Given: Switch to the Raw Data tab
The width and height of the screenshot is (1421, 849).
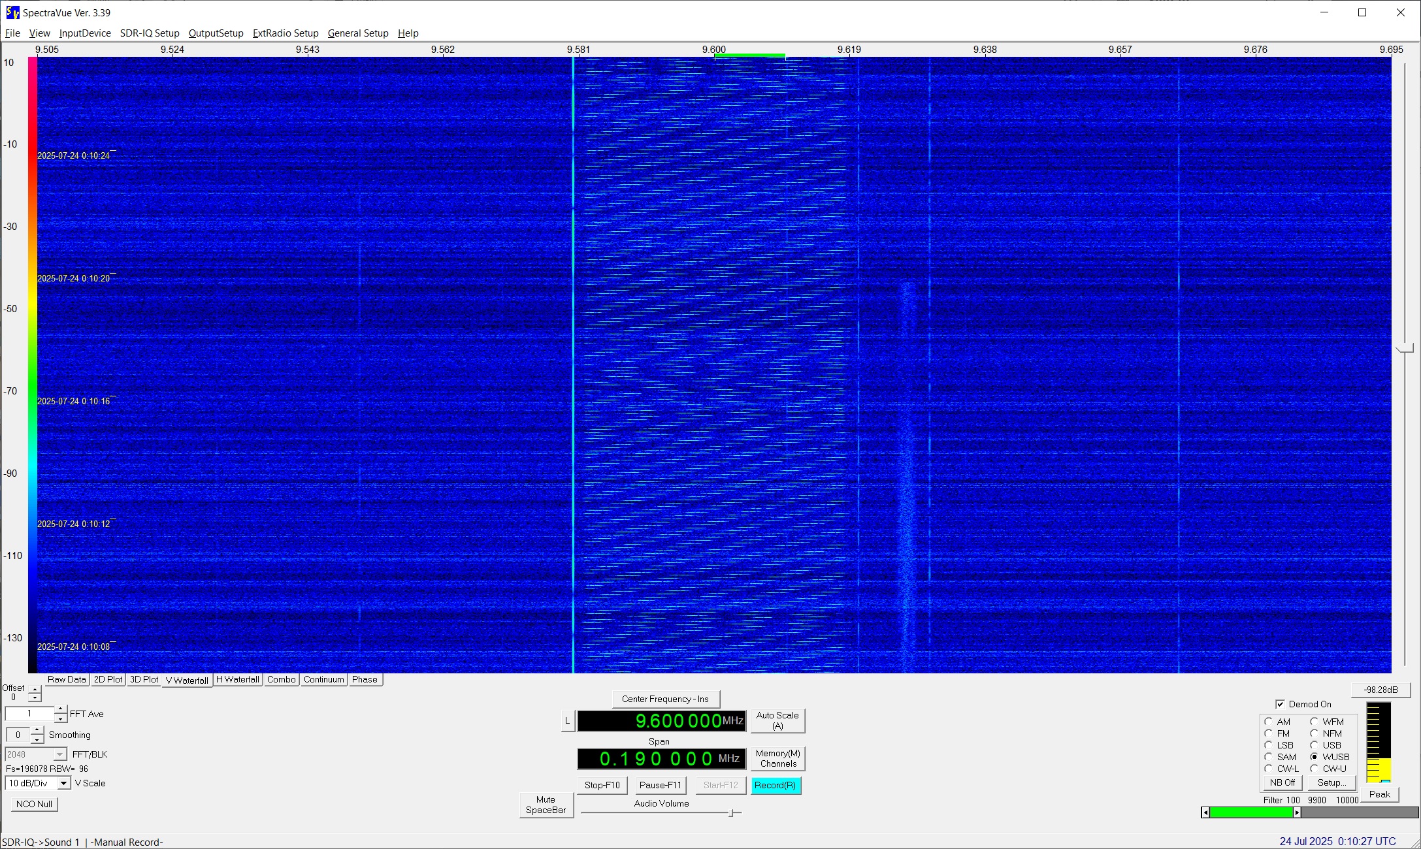Looking at the screenshot, I should pyautogui.click(x=66, y=679).
